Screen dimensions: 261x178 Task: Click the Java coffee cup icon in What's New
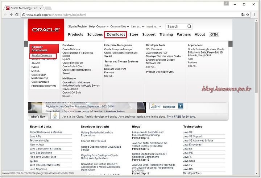tap(55, 116)
